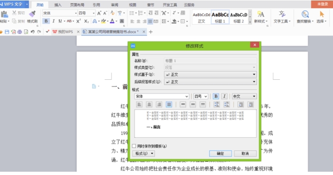The height and width of the screenshot is (175, 333).
Task: Switch to 引用 ribbon tab
Action: pyautogui.click(x=96, y=5)
